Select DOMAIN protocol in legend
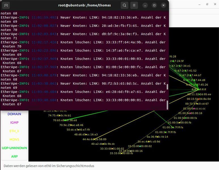Viewport: 219px width, 170px height. 14,114
